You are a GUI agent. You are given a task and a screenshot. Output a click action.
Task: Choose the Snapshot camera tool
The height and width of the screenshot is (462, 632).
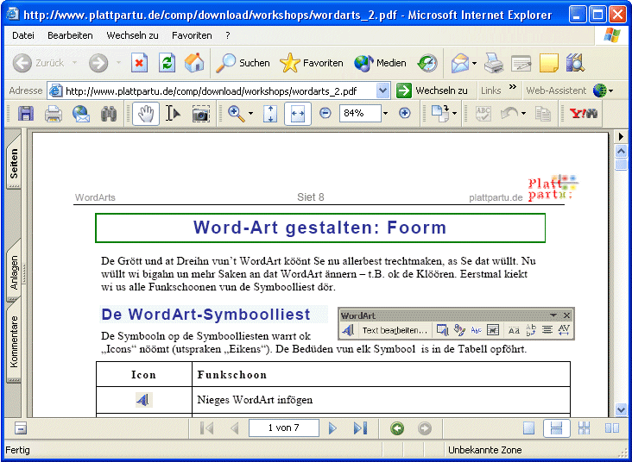click(200, 113)
